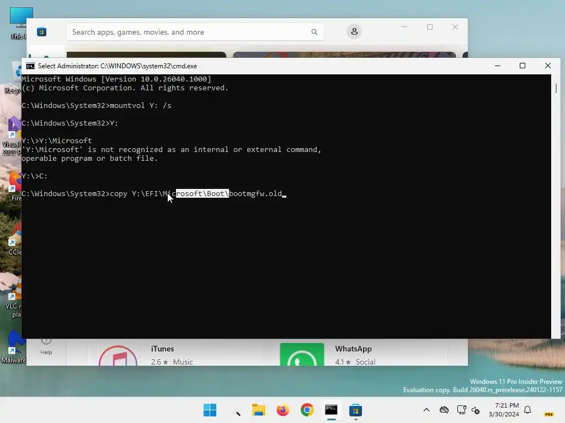
Task: Click the Firefox desktop shortcut
Action: tap(15, 186)
